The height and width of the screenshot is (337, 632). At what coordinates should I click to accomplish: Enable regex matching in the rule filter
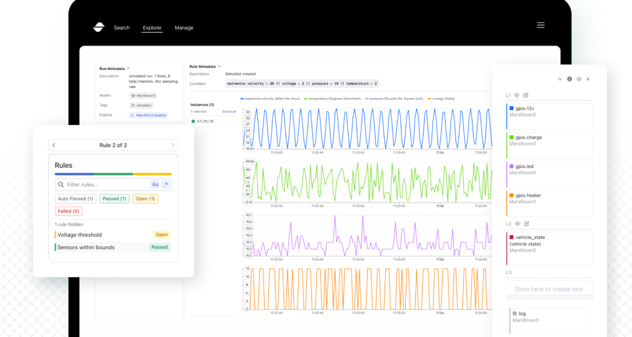[x=166, y=184]
